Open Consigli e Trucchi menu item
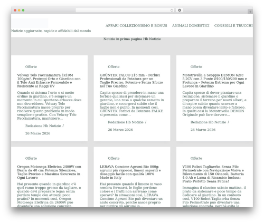This screenshot has width=264, height=223. [x=233, y=26]
